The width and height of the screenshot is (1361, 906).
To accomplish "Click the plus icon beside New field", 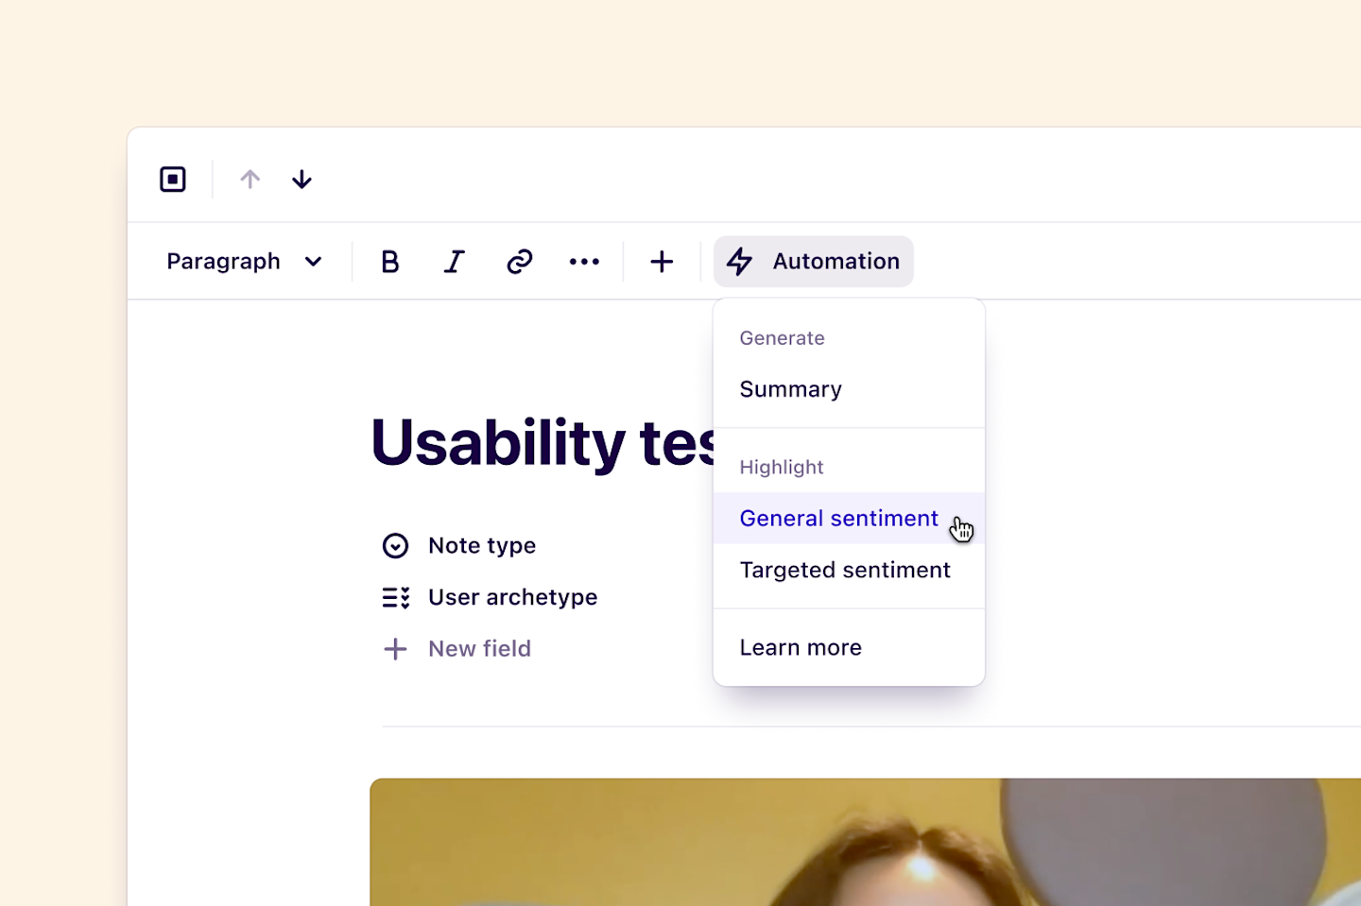I will click(395, 649).
